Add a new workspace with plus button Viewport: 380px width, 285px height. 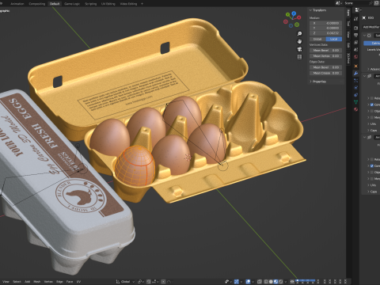(x=142, y=4)
